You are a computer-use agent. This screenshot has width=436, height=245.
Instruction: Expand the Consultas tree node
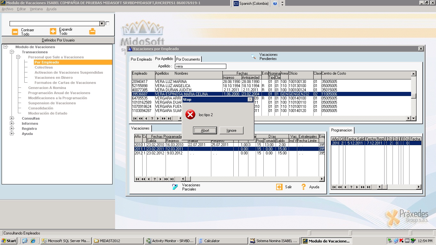pyautogui.click(x=12, y=118)
